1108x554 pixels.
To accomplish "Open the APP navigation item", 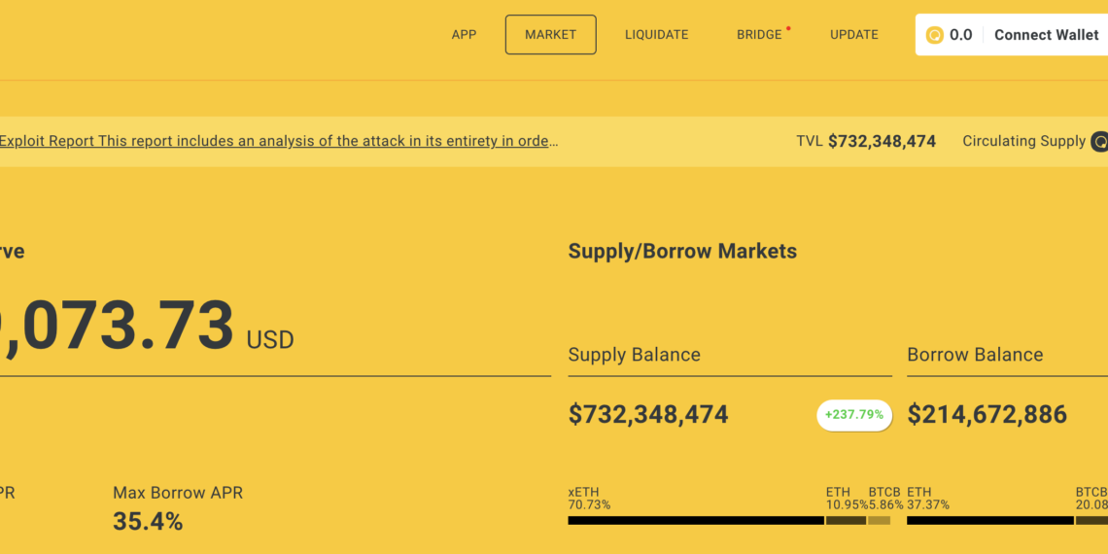I will [x=464, y=35].
